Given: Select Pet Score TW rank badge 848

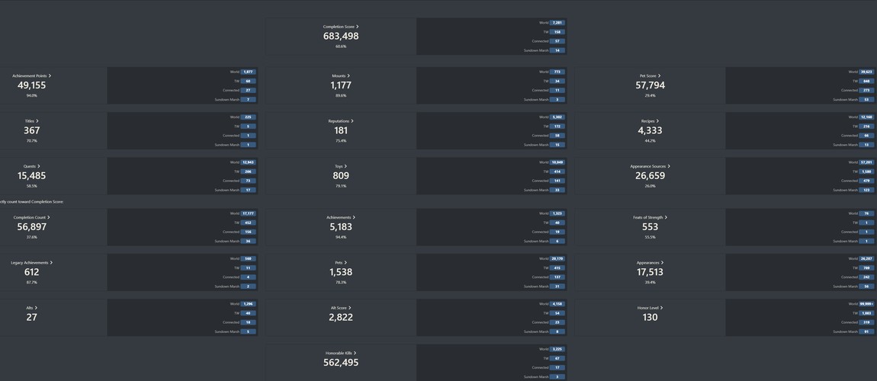Looking at the screenshot, I should coord(866,81).
